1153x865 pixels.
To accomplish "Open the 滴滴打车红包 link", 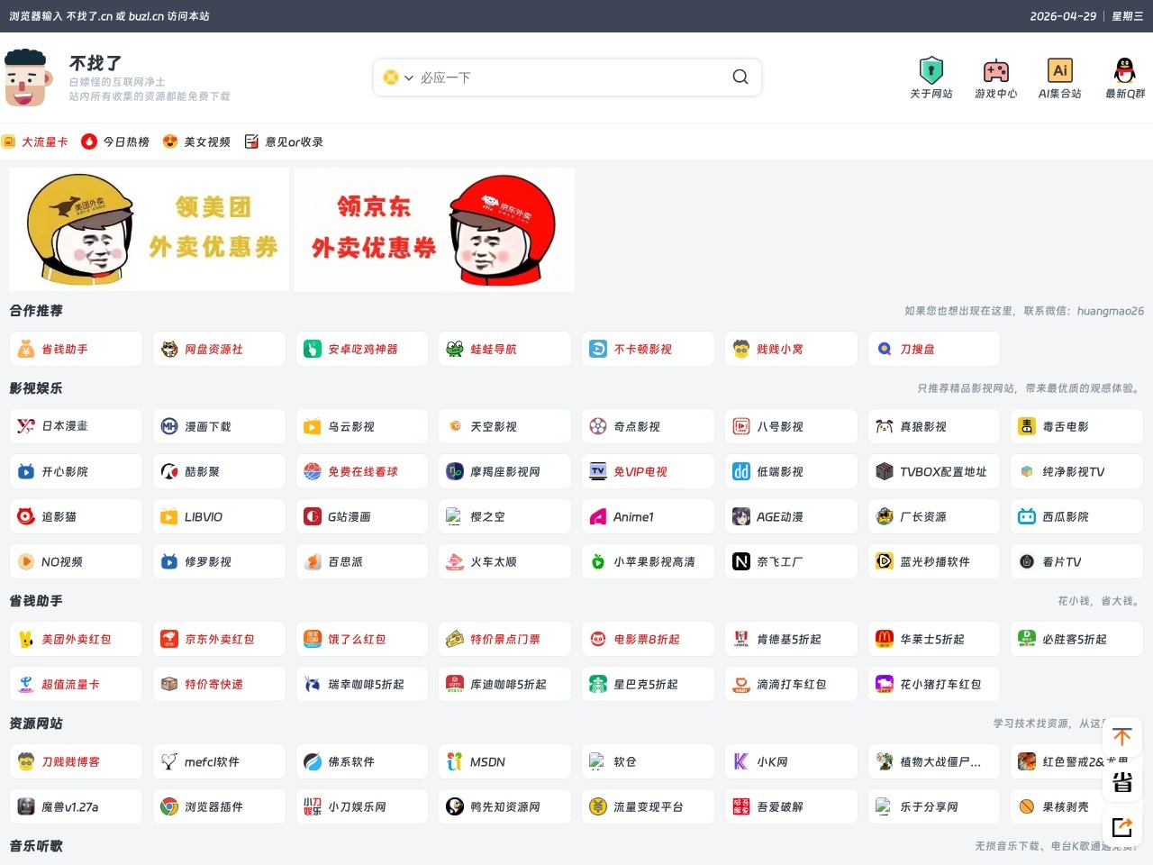I will [x=791, y=685].
